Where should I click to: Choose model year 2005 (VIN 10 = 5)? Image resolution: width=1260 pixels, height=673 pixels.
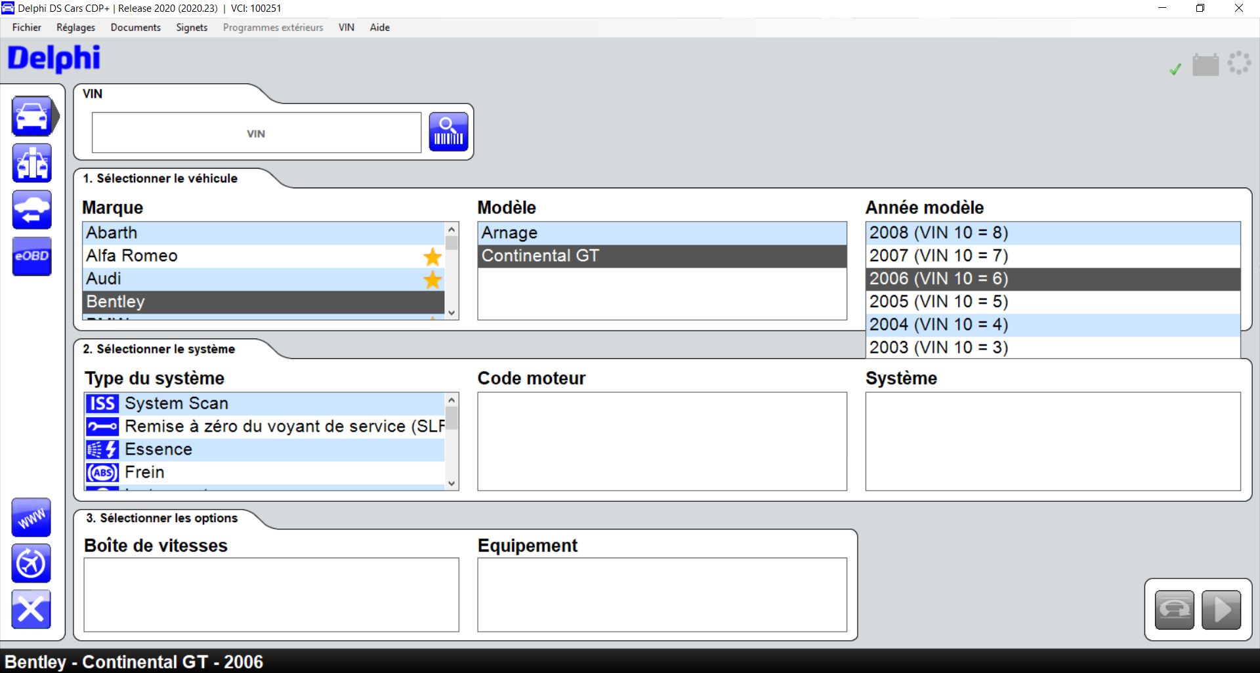pyautogui.click(x=1053, y=302)
